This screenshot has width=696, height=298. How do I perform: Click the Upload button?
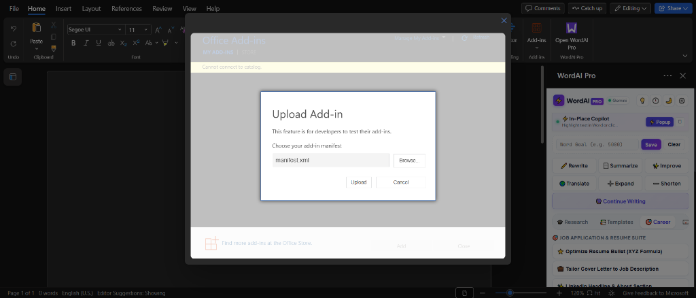359,182
